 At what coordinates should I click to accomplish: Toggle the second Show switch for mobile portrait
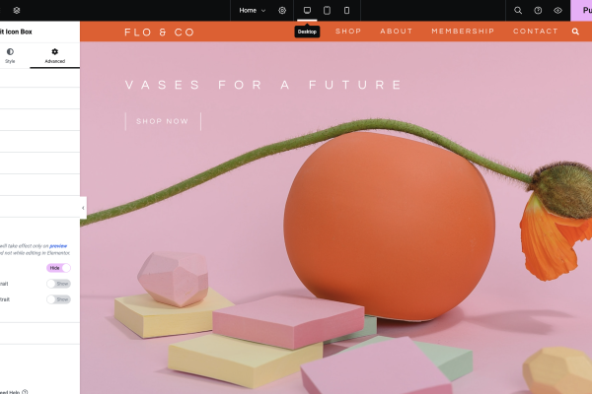[58, 299]
